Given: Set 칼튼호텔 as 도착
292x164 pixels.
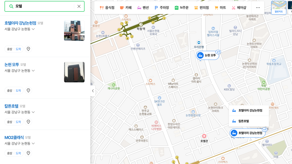Looking at the screenshot, I should coord(18,122).
